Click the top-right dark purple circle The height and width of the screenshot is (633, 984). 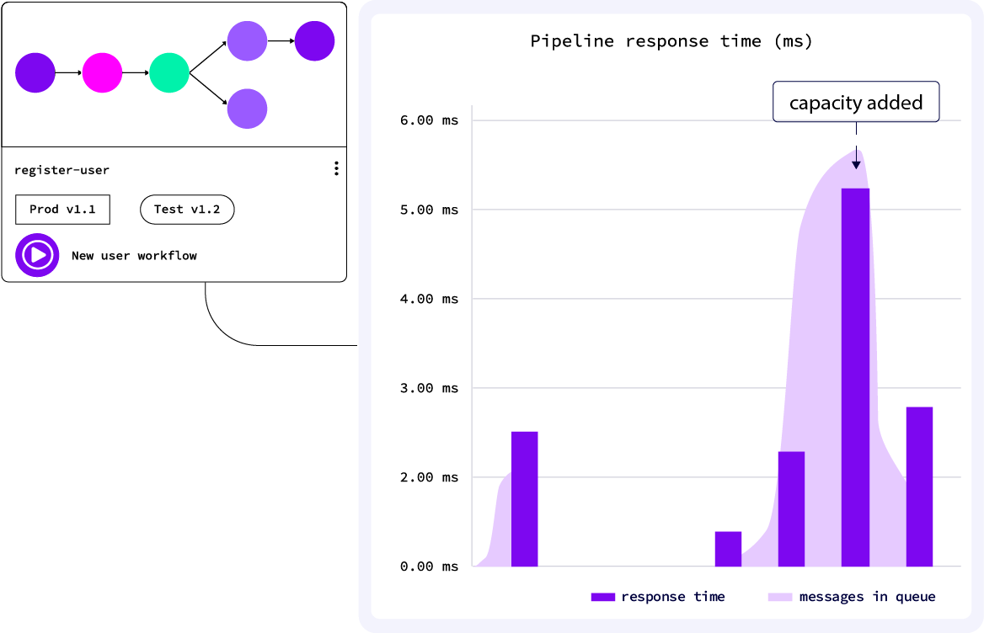coord(314,40)
